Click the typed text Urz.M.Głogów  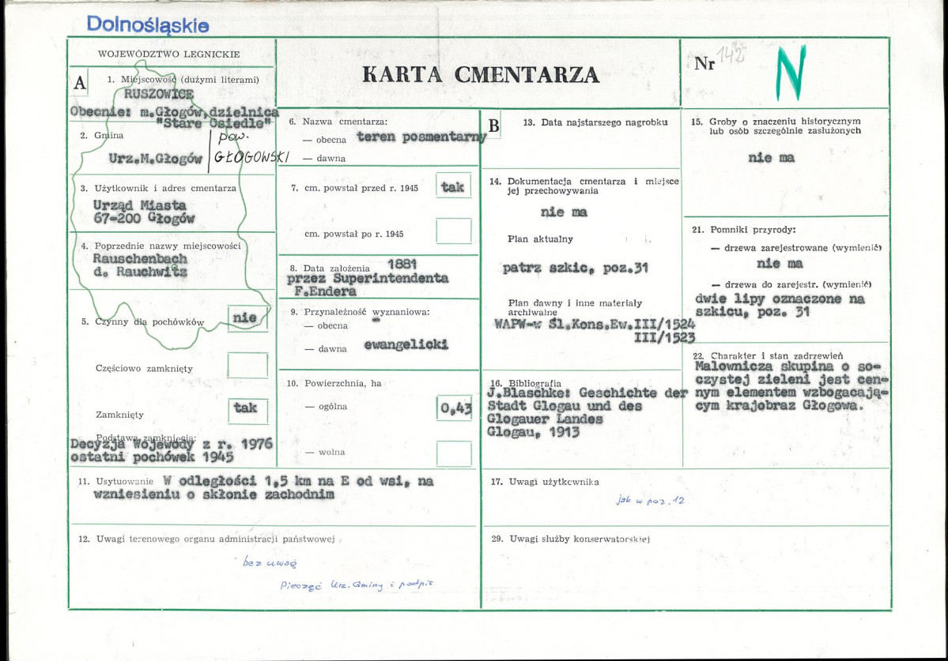pyautogui.click(x=155, y=159)
